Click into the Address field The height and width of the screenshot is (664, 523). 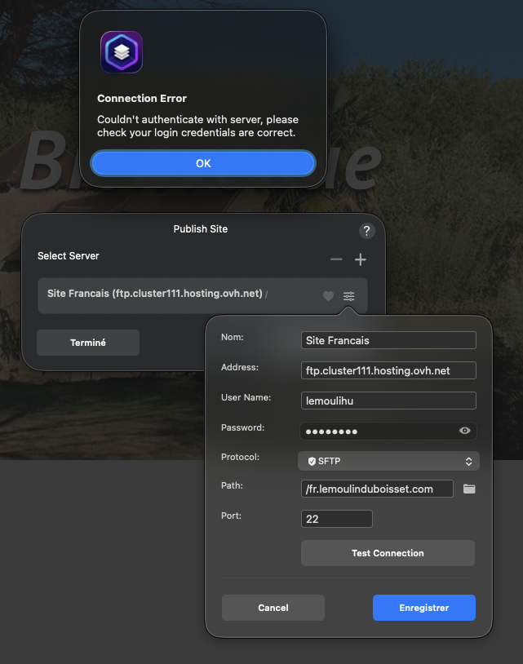[x=388, y=370]
